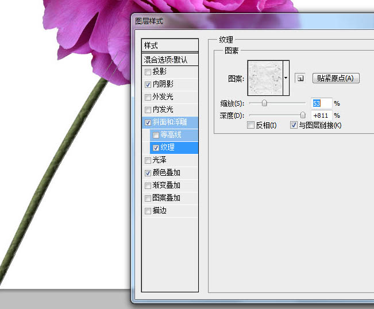Toggle the 等高线 contour checkbox
Screen dimensions: 374x309
[x=156, y=136]
